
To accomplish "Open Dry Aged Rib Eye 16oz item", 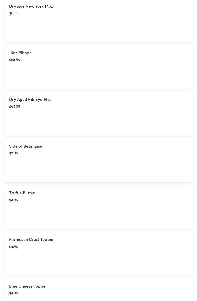I will coord(30,100).
